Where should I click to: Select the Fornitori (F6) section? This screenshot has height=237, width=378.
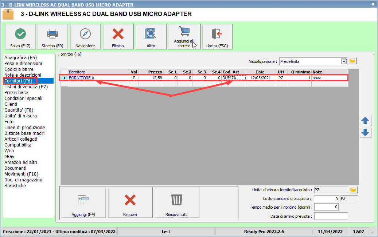(x=18, y=81)
